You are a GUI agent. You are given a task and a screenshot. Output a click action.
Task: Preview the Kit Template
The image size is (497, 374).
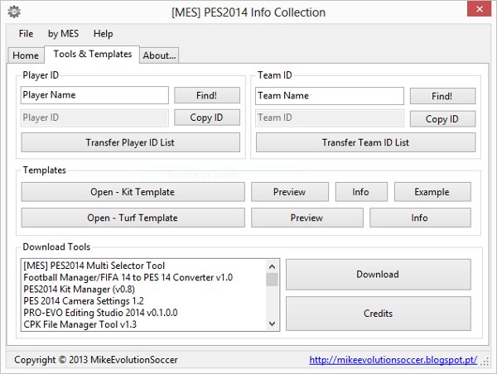(290, 192)
